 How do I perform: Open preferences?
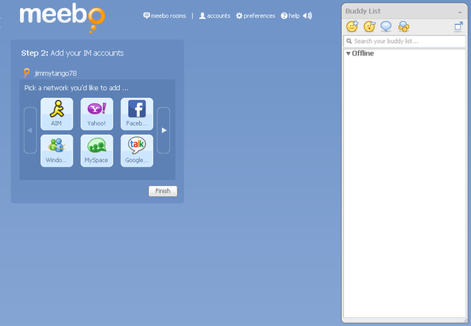coord(256,16)
